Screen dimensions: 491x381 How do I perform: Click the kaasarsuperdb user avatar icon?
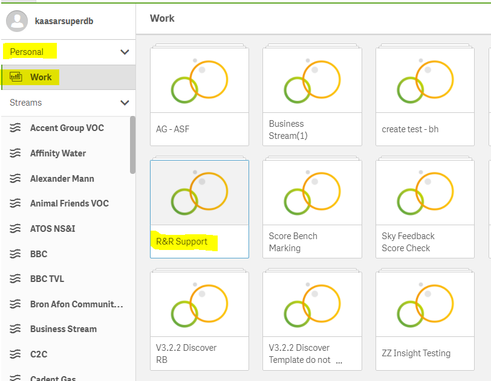[x=17, y=21]
